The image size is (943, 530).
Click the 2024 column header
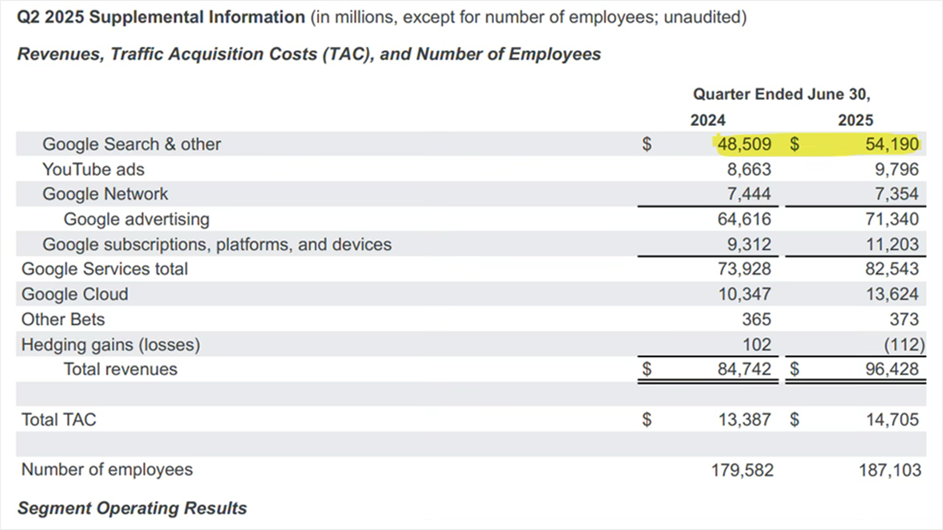pyautogui.click(x=708, y=120)
